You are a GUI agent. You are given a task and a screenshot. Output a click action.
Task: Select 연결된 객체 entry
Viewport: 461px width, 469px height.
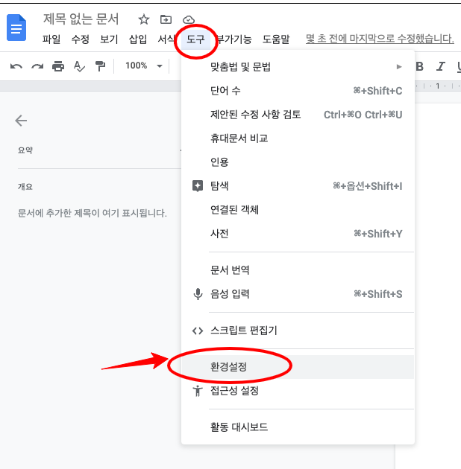point(298,210)
